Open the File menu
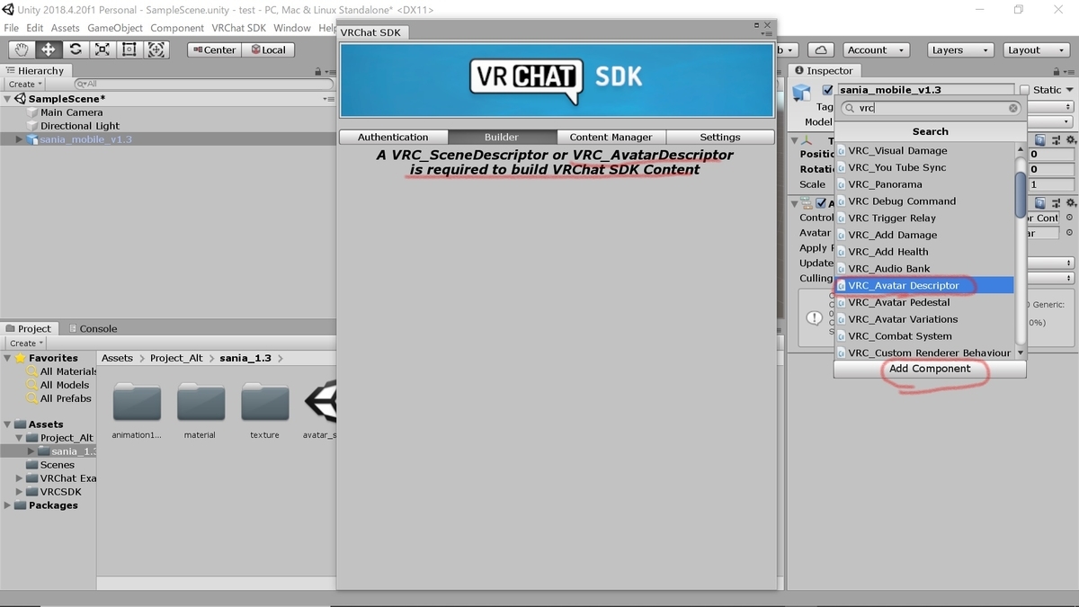1079x607 pixels. tap(11, 28)
